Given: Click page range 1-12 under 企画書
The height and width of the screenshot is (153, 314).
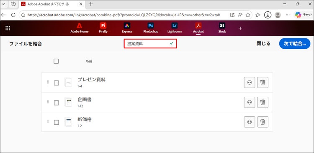Looking at the screenshot, I should pos(80,106).
